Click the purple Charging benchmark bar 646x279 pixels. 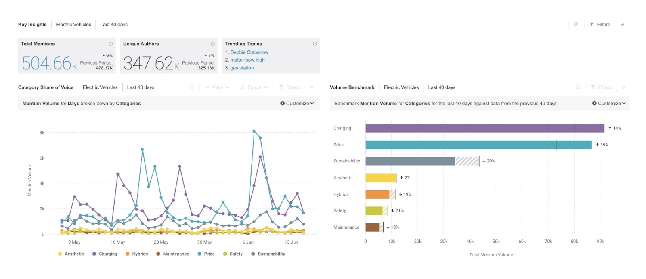(484, 128)
